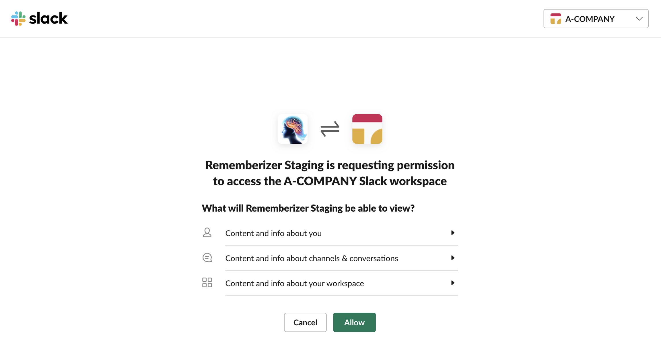Expand arrow for channels & conversations info
The width and height of the screenshot is (661, 356).
(x=452, y=258)
